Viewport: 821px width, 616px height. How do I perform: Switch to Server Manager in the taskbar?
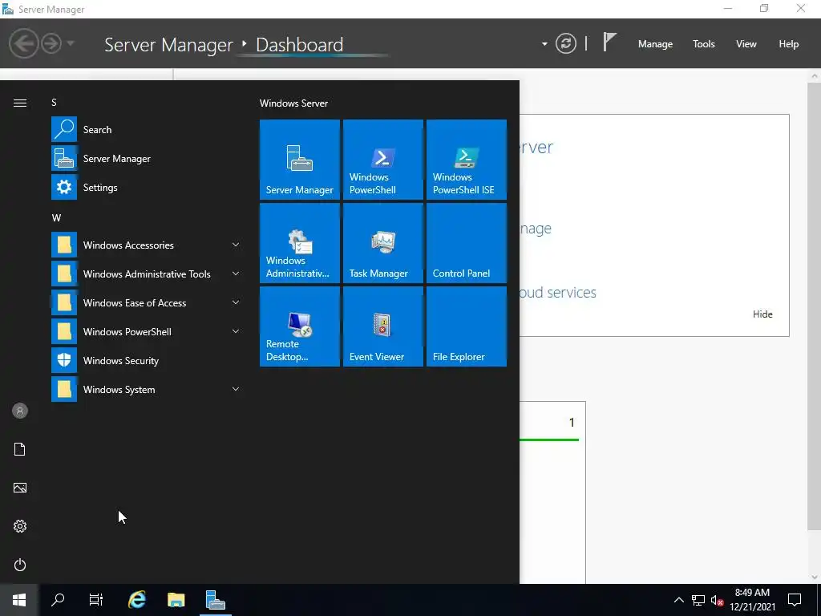point(215,600)
